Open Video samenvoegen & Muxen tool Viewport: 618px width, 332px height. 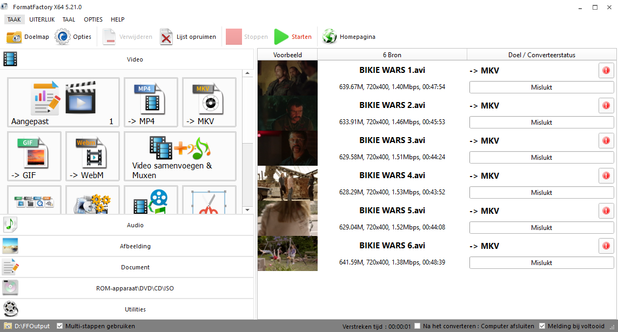tap(180, 157)
